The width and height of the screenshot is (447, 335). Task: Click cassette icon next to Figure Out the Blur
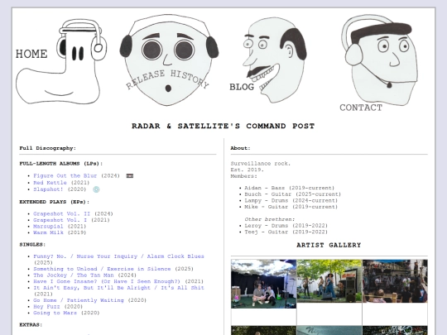click(x=130, y=176)
